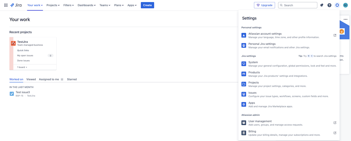The height and width of the screenshot is (141, 351).
Task: Open the app switcher grid icon
Action: coord(6,5)
